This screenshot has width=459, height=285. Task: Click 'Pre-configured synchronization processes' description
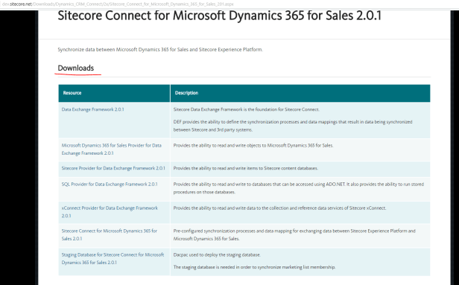tap(294, 234)
